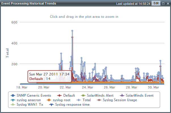
Task: Click the highest Total peak data point
Action: pyautogui.click(x=72, y=31)
